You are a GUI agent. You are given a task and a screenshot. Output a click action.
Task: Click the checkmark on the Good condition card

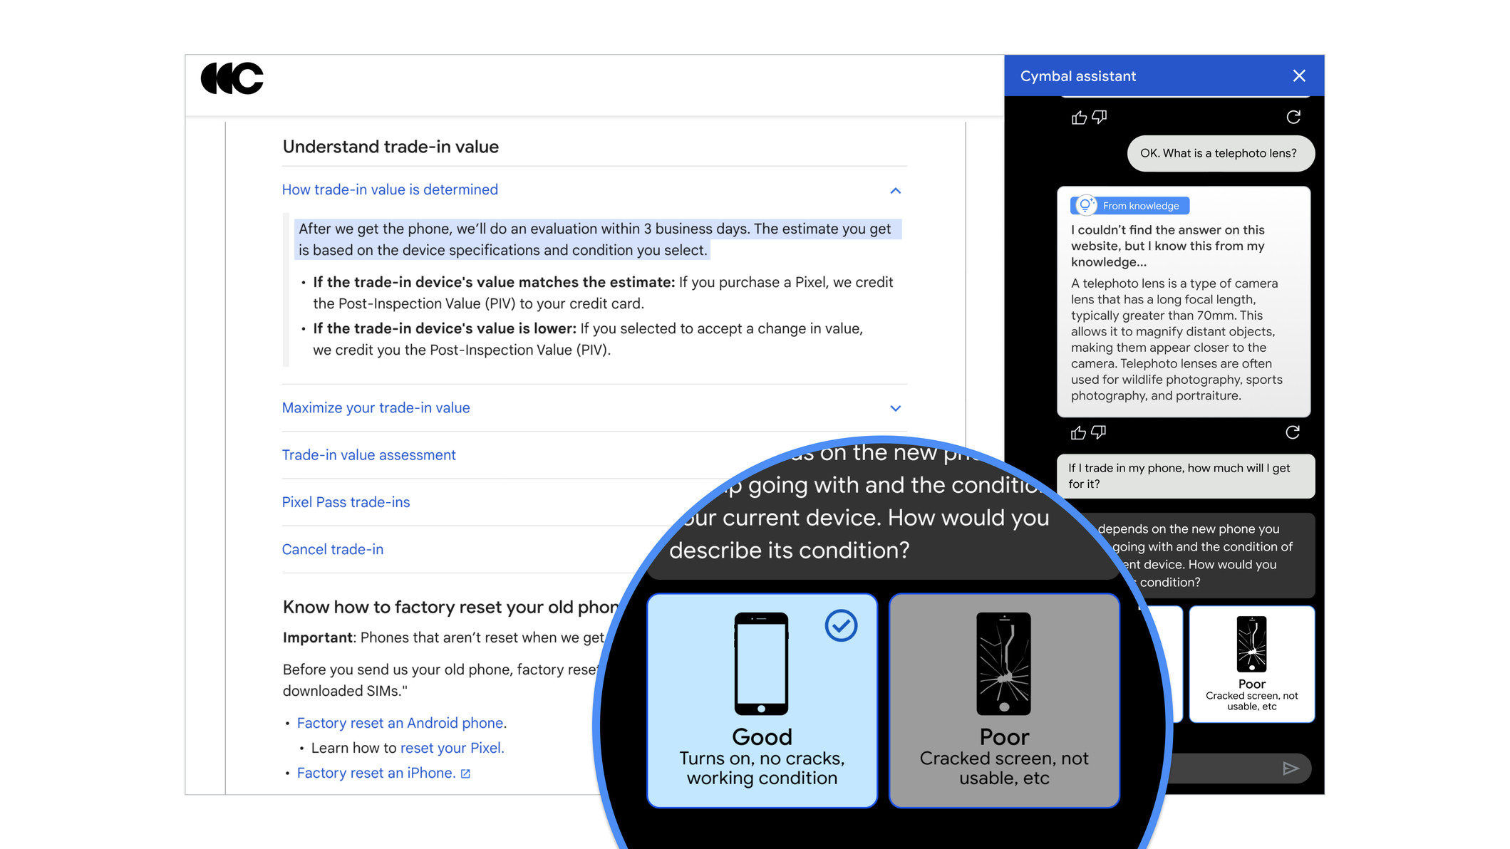[x=842, y=625]
